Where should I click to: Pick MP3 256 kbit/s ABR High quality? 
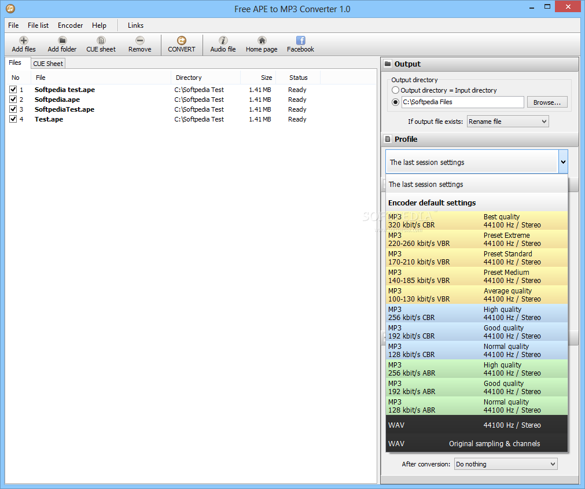click(x=477, y=369)
